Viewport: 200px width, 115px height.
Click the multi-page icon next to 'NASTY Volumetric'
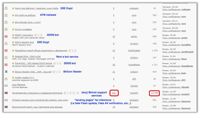tap(36, 35)
